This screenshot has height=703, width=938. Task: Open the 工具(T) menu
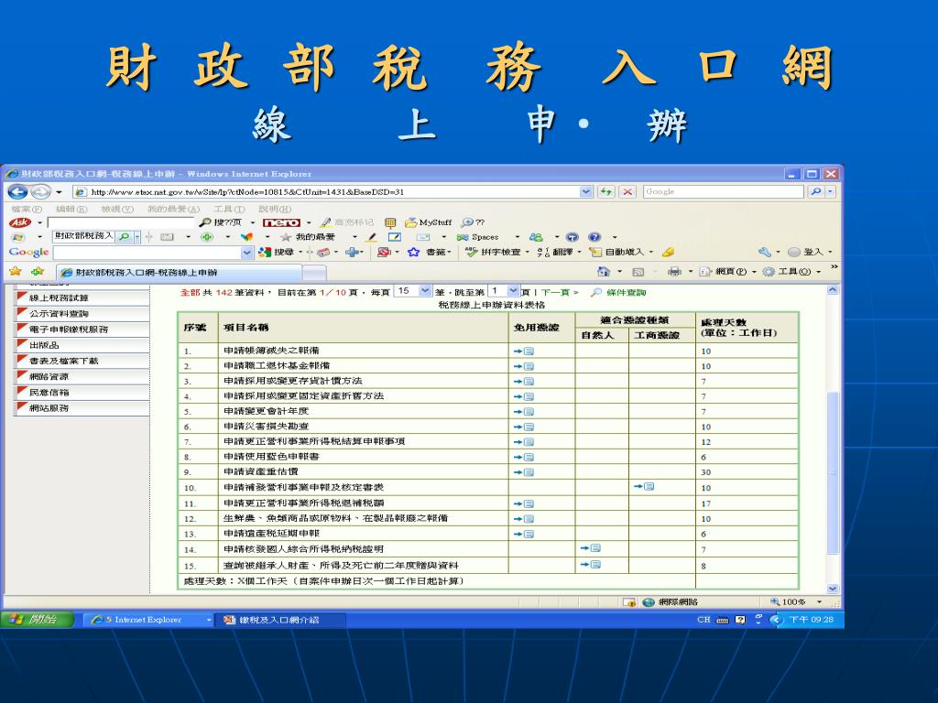click(x=229, y=210)
